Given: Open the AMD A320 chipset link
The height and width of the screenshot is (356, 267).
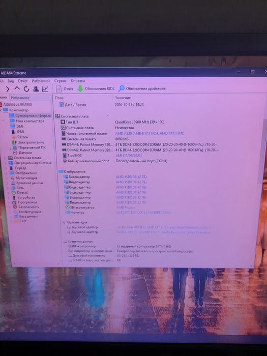Looking at the screenshot, I should tap(150, 133).
